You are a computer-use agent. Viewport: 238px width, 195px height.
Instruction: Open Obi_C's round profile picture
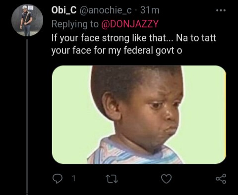click(x=27, y=20)
